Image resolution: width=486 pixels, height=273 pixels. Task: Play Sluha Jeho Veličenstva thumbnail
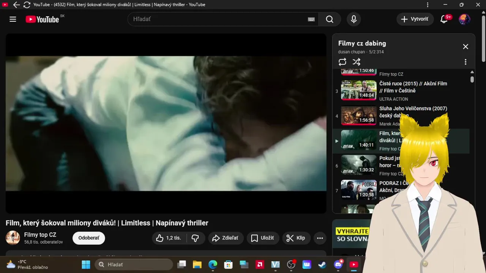pyautogui.click(x=359, y=115)
